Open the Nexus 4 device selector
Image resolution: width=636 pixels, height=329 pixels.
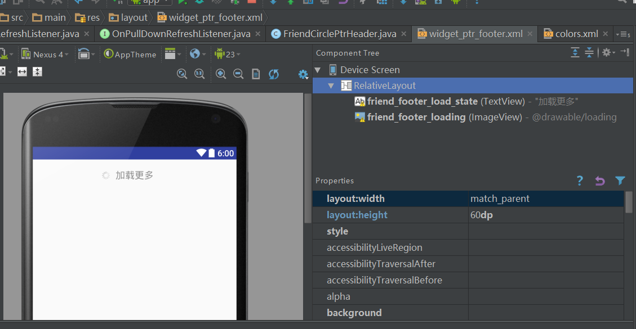(x=45, y=55)
